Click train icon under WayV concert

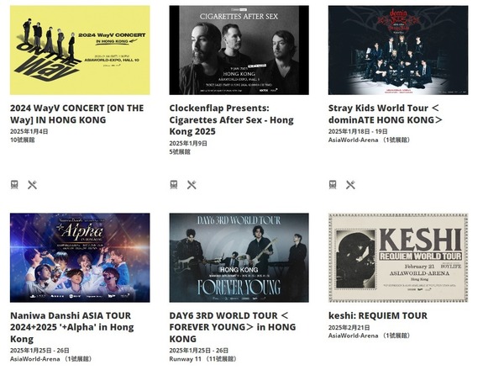(x=14, y=185)
